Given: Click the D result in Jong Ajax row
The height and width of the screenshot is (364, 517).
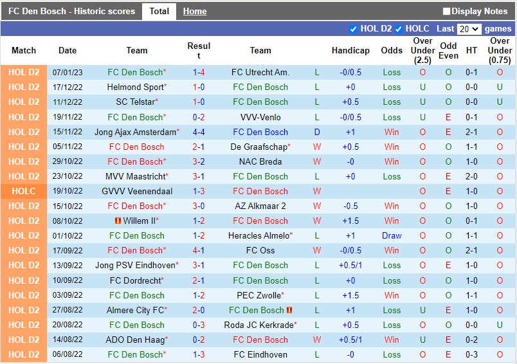Looking at the screenshot, I should click(x=317, y=132).
